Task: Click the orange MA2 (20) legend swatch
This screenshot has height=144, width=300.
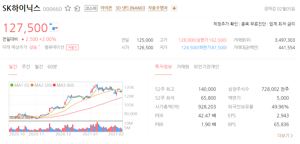Action: coord(32,85)
